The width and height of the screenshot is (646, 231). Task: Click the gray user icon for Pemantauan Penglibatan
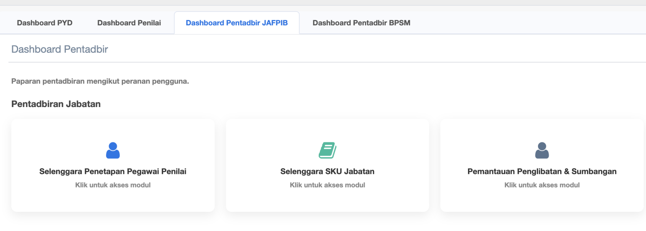542,150
